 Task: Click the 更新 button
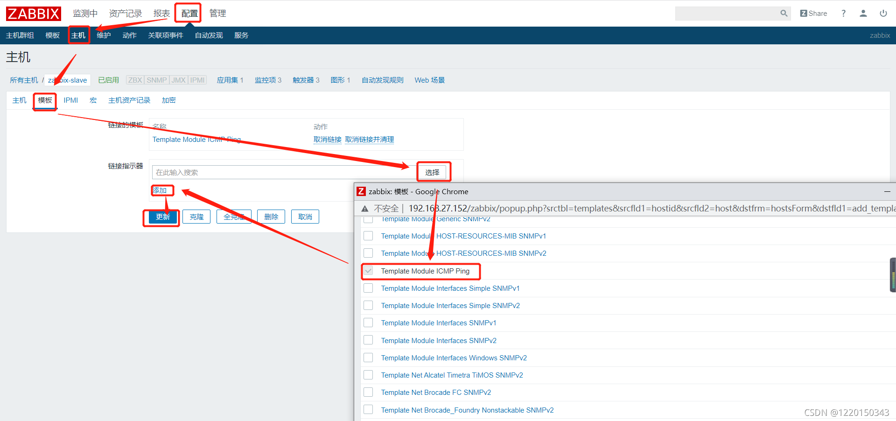(163, 217)
